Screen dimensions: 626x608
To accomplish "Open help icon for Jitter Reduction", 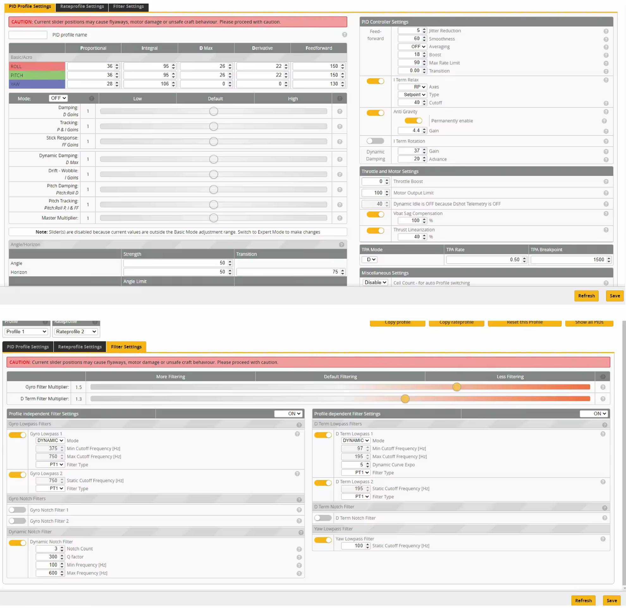I will [x=606, y=31].
